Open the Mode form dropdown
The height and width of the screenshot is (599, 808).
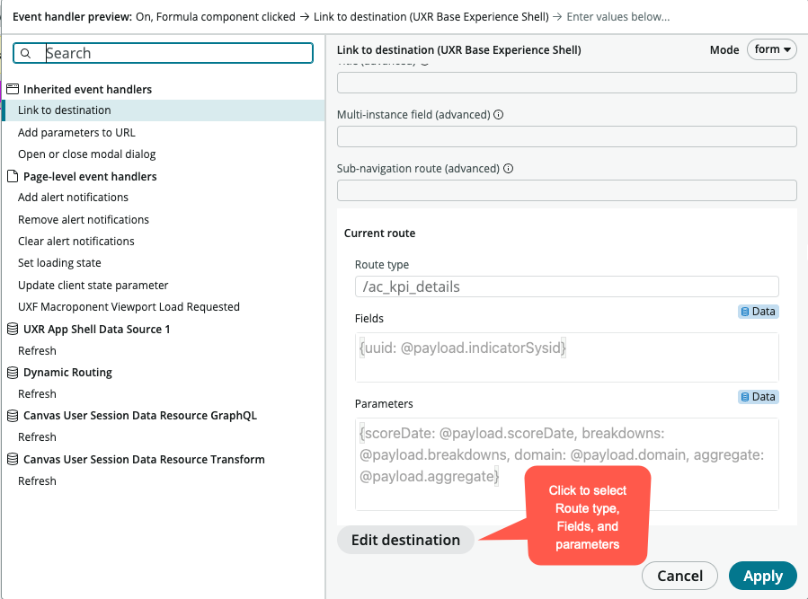point(771,50)
